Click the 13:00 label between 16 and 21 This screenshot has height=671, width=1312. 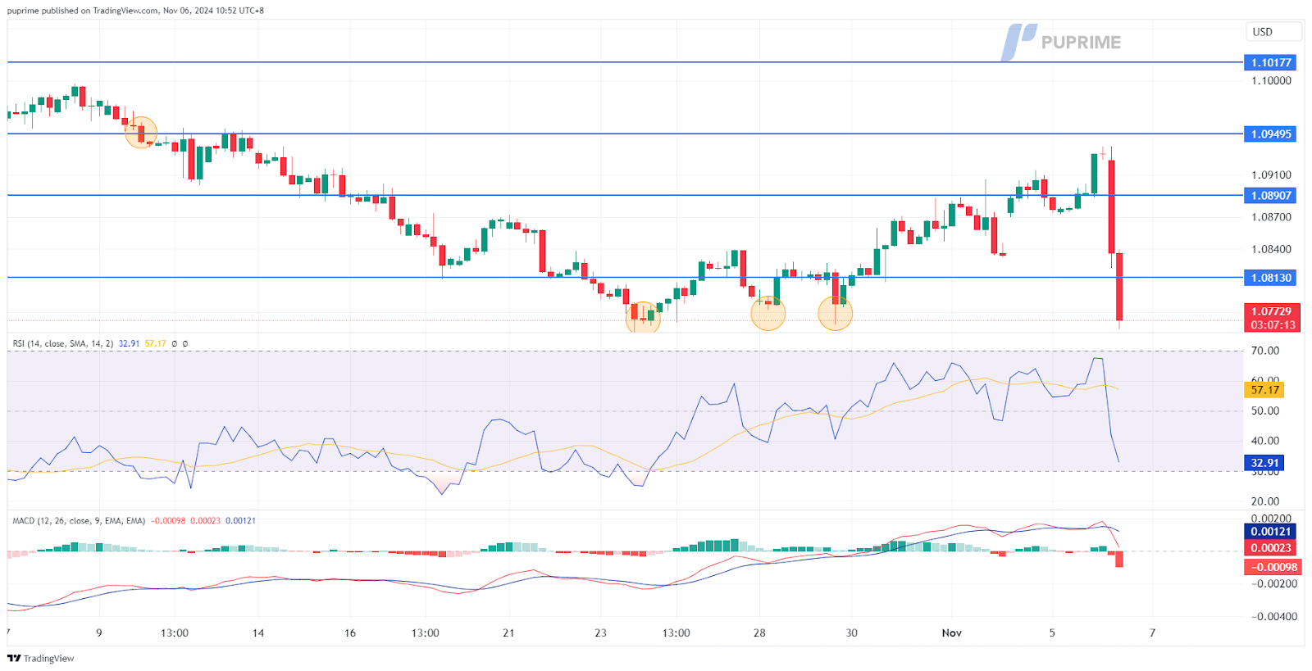tap(425, 632)
